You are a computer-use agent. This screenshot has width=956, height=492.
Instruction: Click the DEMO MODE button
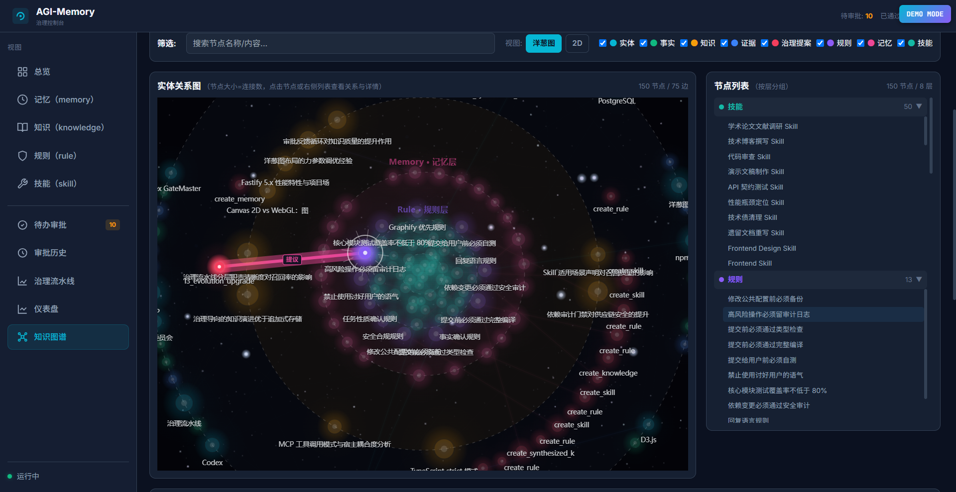click(x=925, y=14)
